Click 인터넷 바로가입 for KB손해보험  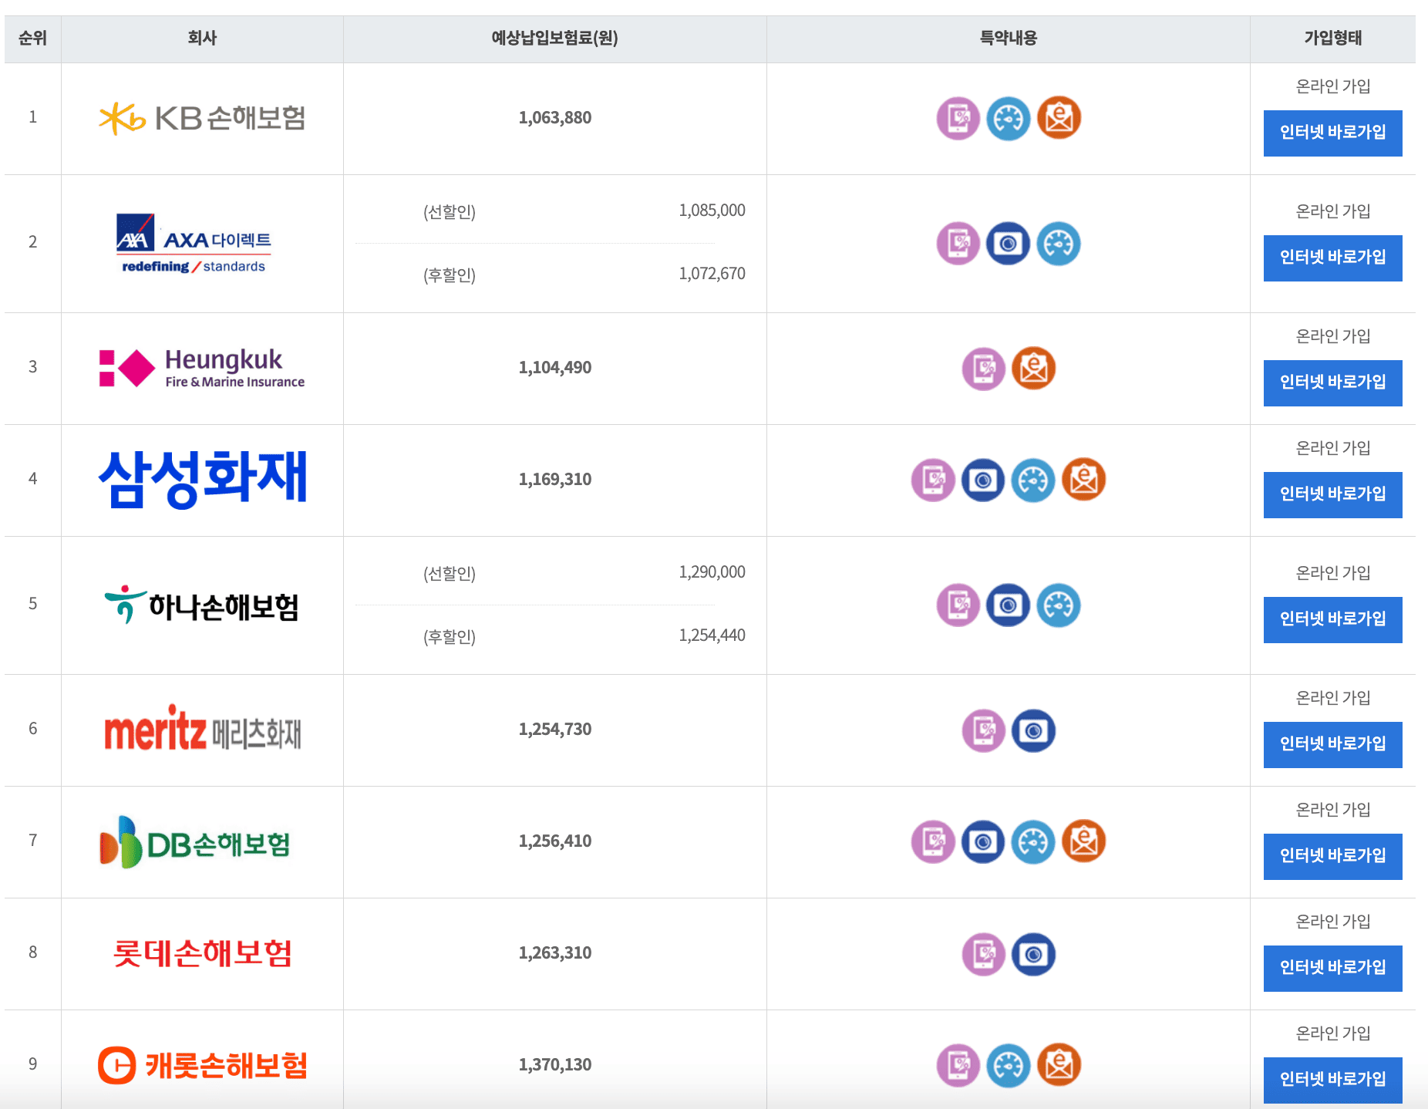click(x=1332, y=133)
